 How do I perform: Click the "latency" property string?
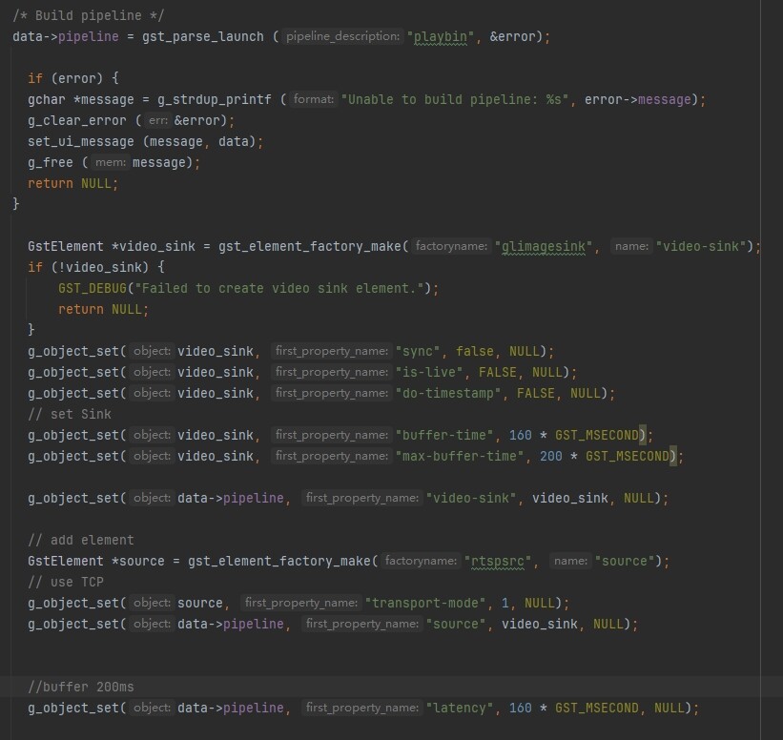pyautogui.click(x=460, y=708)
